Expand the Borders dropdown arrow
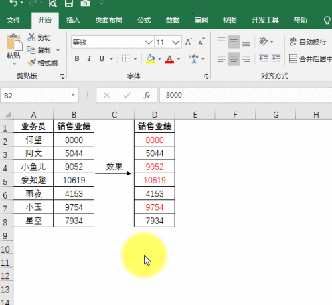Image resolution: width=332 pixels, height=305 pixels. coord(135,59)
